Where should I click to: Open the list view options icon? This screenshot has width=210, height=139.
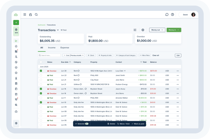[x=135, y=30]
